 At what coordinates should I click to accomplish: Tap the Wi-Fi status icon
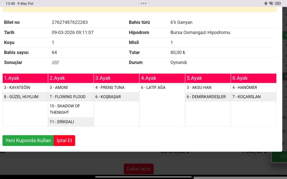(x=271, y=3)
